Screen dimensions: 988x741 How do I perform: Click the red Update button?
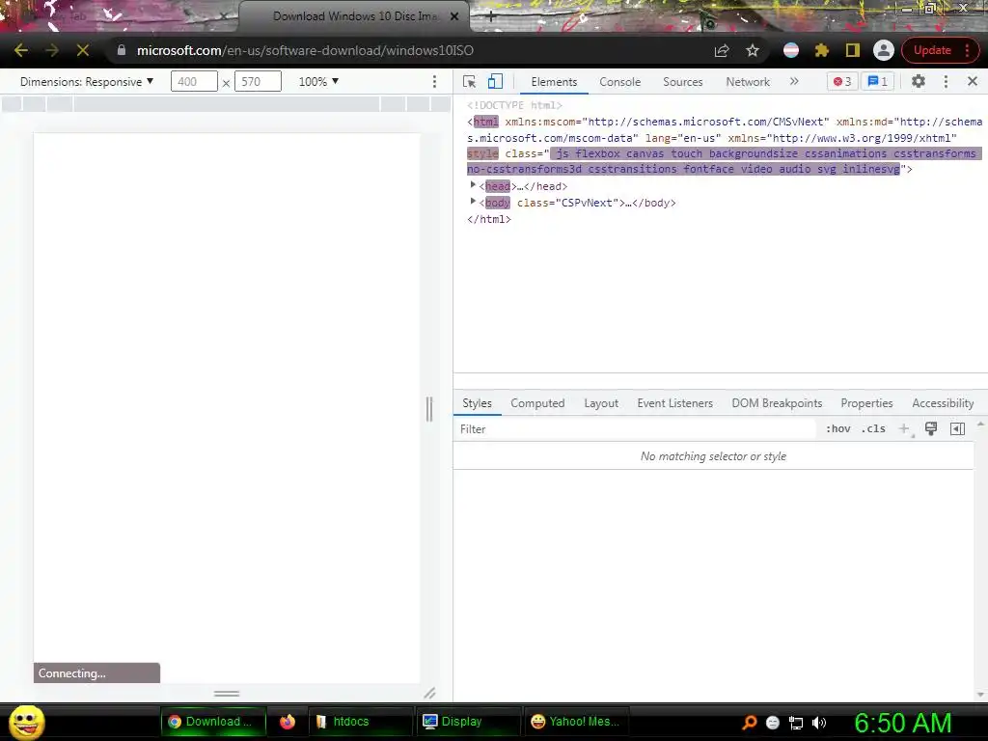pos(932,50)
